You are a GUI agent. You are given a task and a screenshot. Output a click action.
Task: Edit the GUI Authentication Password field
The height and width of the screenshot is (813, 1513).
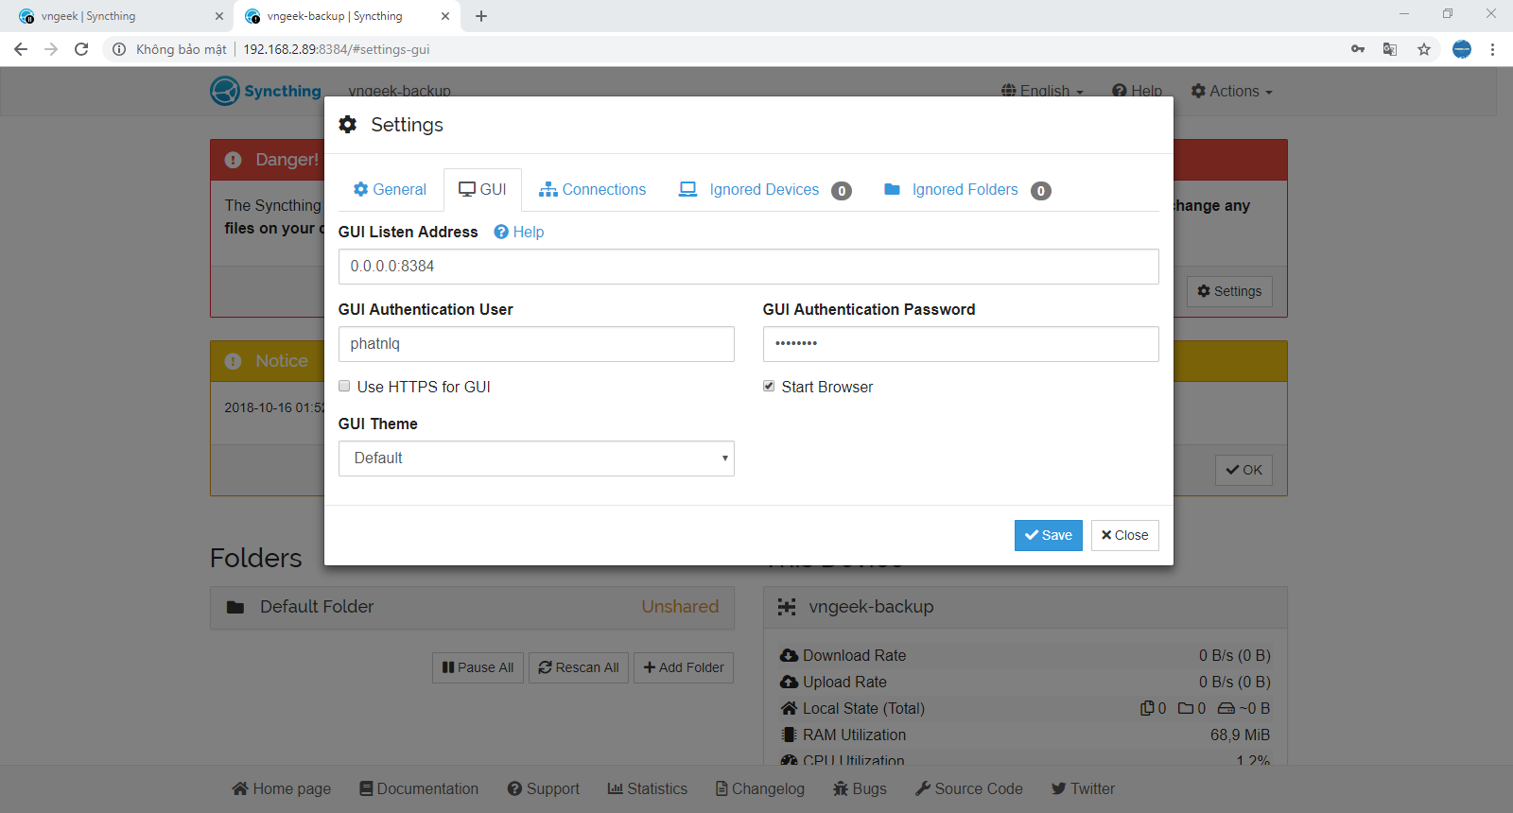pos(961,344)
